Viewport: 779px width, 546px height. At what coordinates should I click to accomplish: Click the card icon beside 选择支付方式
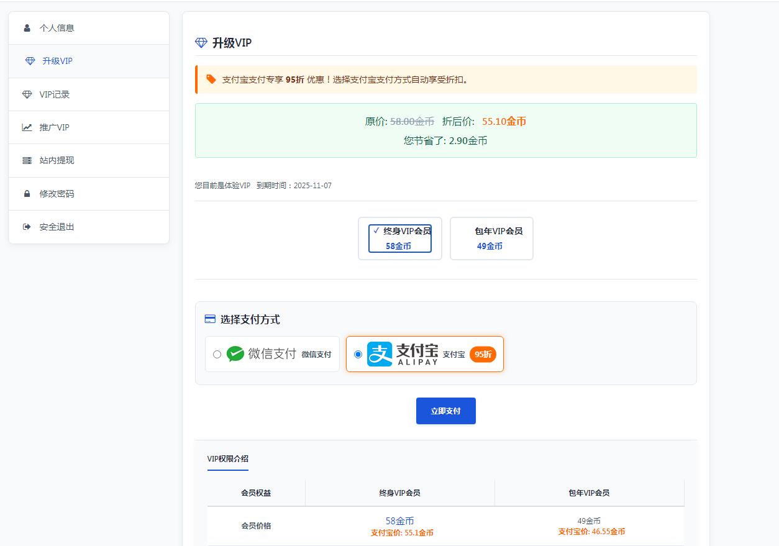(209, 318)
